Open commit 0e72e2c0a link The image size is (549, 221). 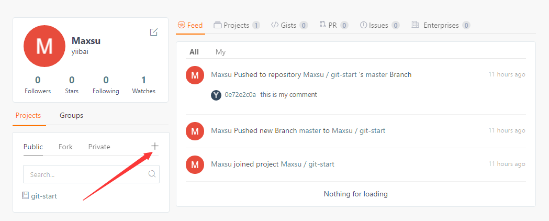click(x=240, y=95)
